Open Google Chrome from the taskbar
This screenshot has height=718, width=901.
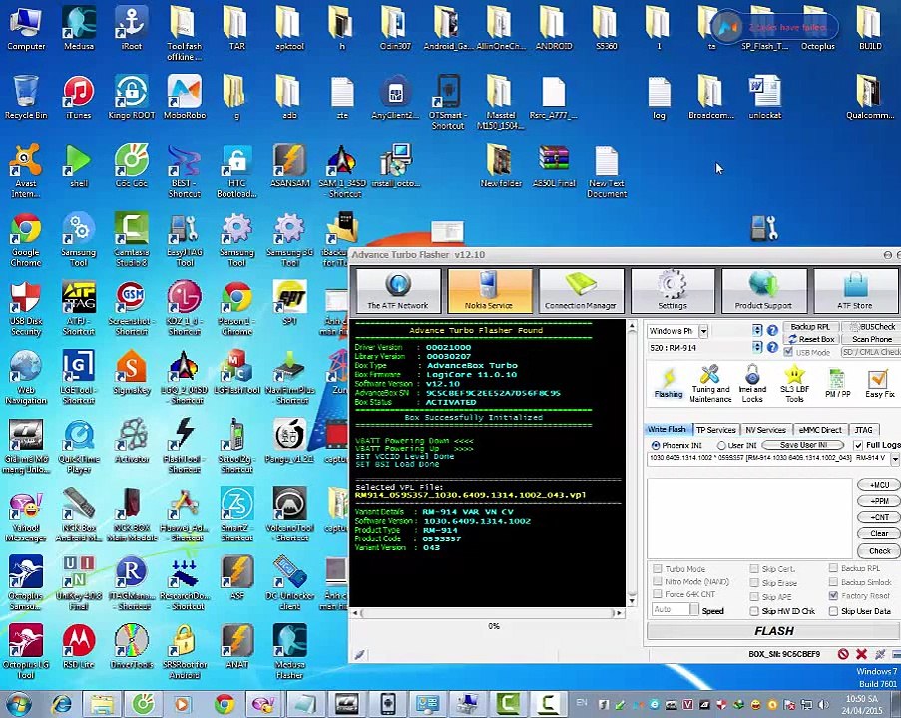tap(225, 704)
